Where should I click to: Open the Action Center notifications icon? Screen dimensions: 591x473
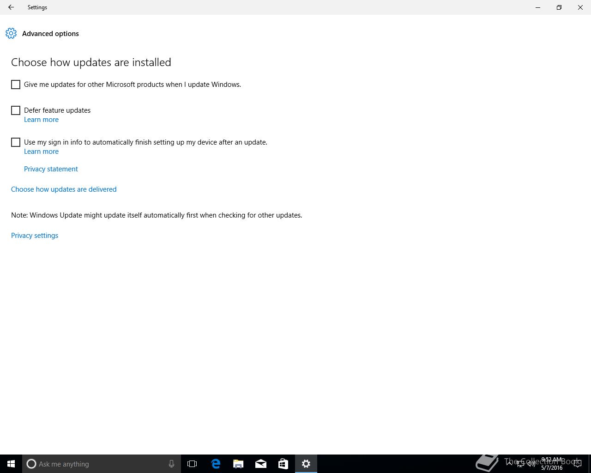coord(577,464)
